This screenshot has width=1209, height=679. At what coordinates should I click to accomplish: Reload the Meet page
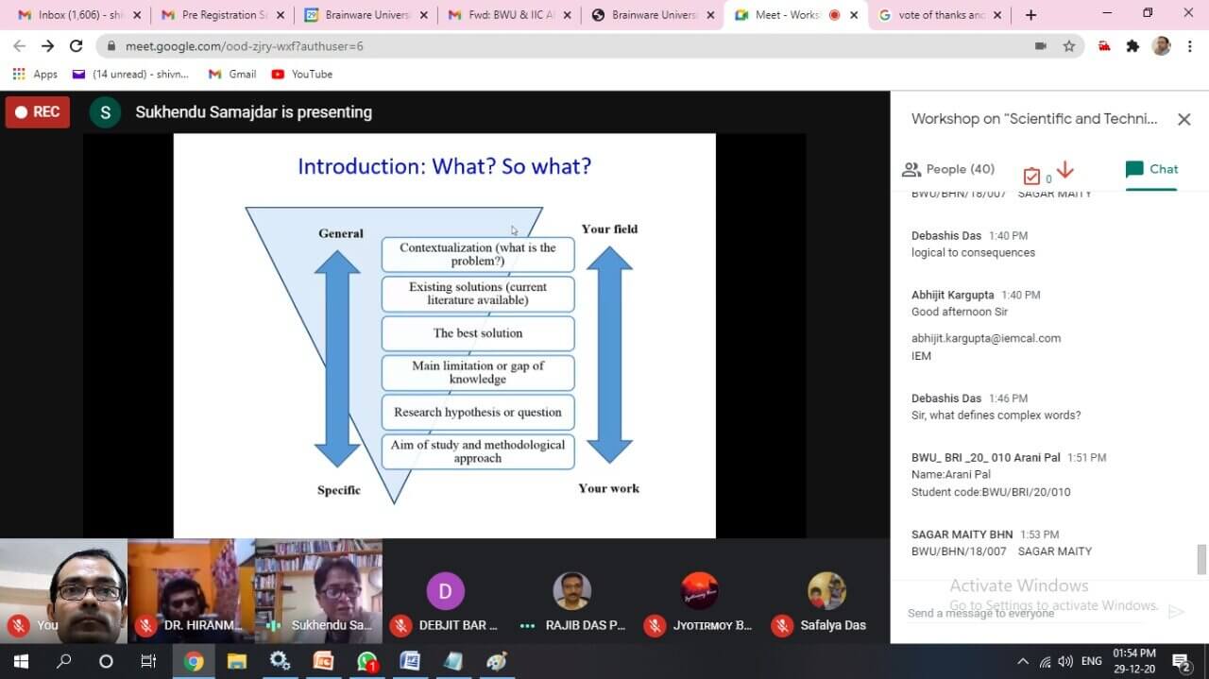coord(77,46)
